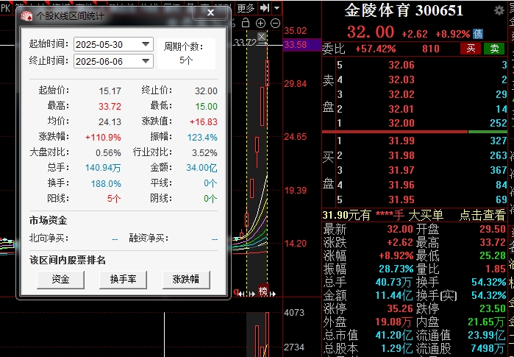
Task: Click the 开盘 value 29.50
Action: point(493,229)
